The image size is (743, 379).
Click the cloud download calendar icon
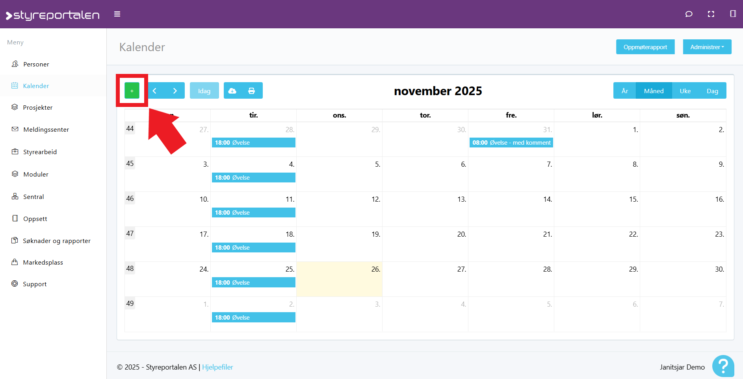click(x=232, y=91)
